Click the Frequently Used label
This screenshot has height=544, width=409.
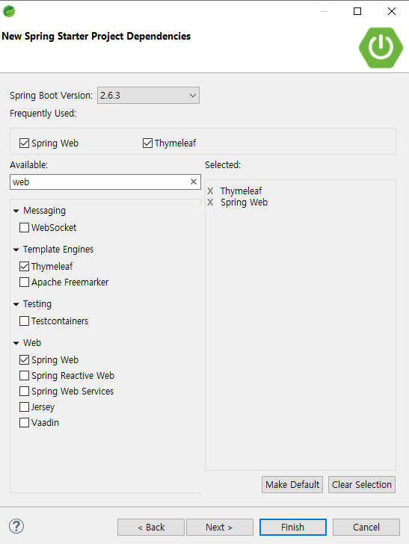pos(43,114)
